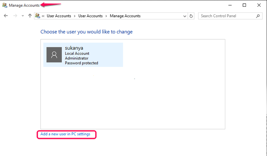Click the Choose the user heading
This screenshot has height=156, width=267.
coord(86,32)
